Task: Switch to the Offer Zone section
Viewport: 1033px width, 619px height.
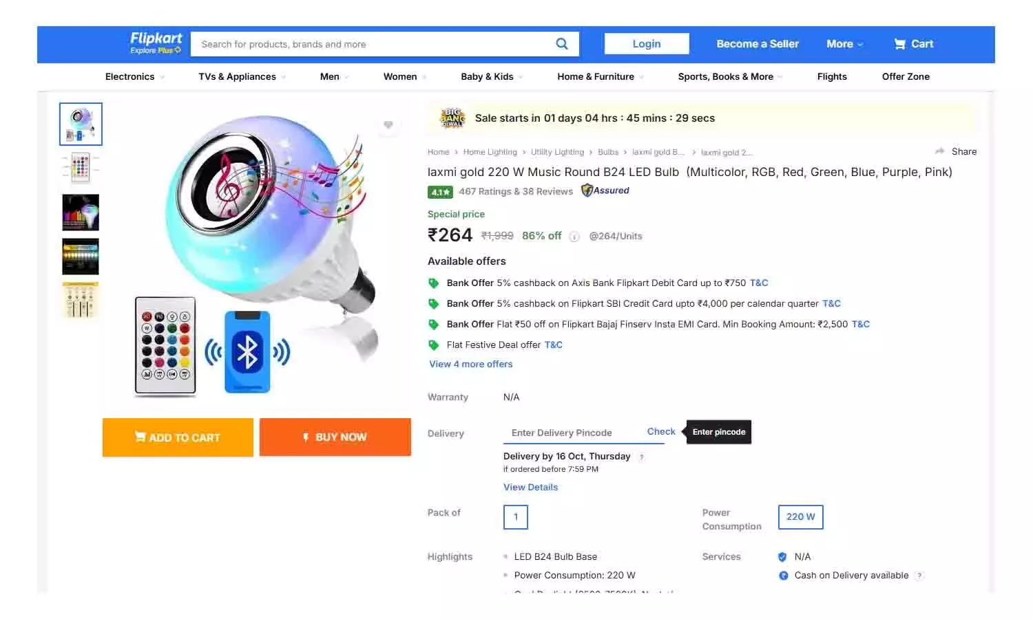Action: point(905,76)
